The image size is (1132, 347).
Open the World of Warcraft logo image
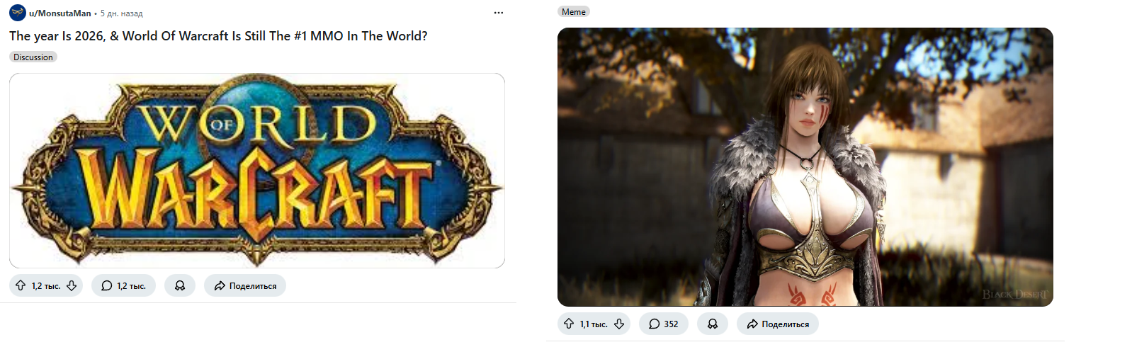[x=257, y=171]
